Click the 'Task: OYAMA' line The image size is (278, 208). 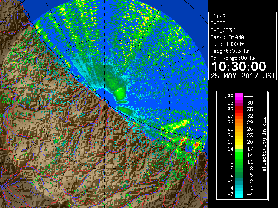[x=227, y=37]
